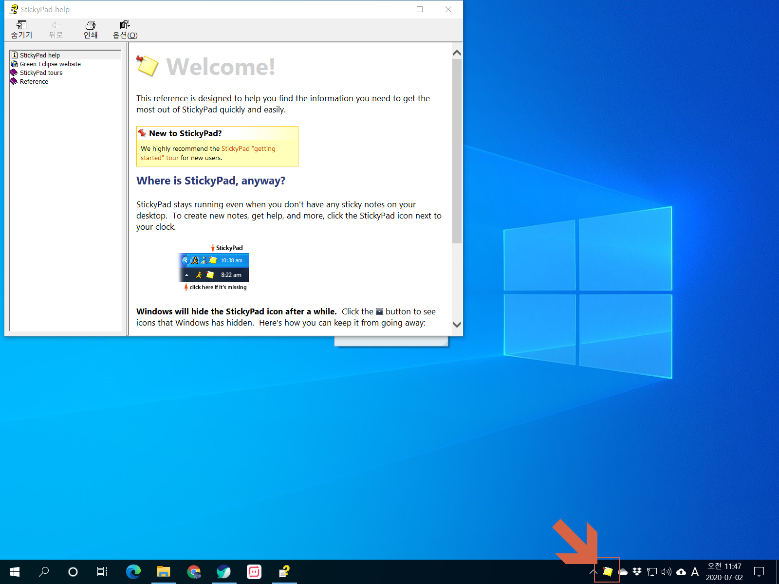
Task: Open Dropbox tray icon
Action: (637, 572)
